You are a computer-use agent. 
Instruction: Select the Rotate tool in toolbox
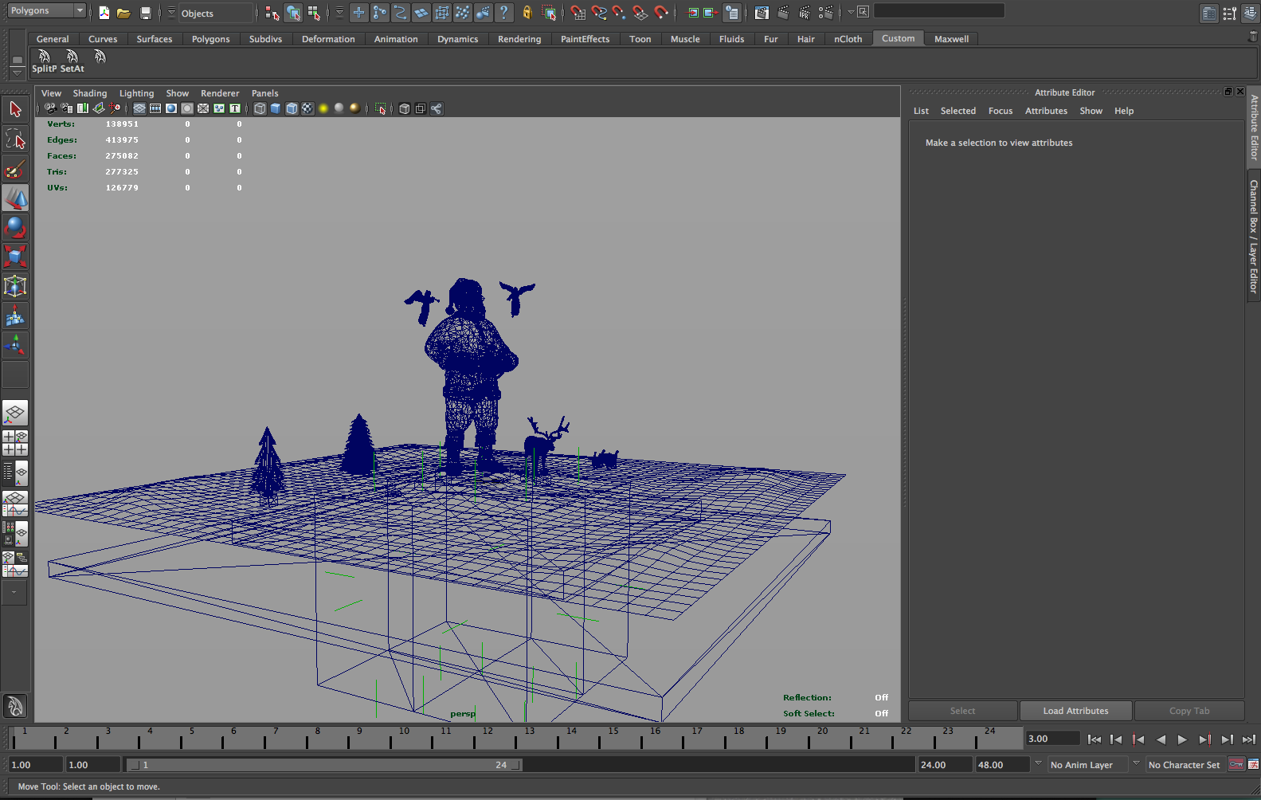(15, 227)
